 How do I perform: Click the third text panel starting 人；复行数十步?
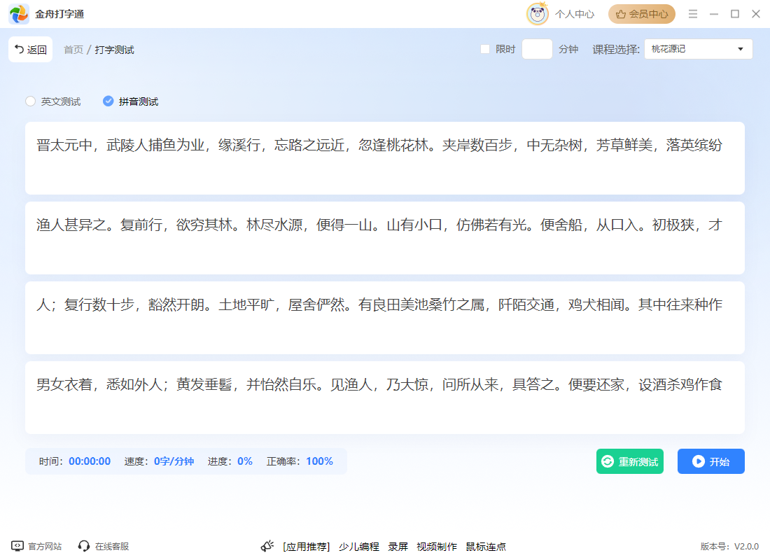(385, 318)
